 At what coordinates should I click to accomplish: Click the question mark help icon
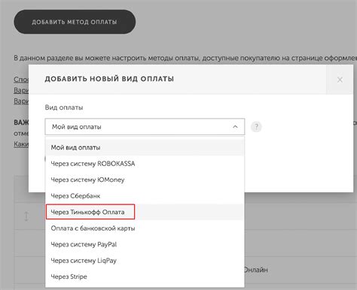[x=256, y=127]
